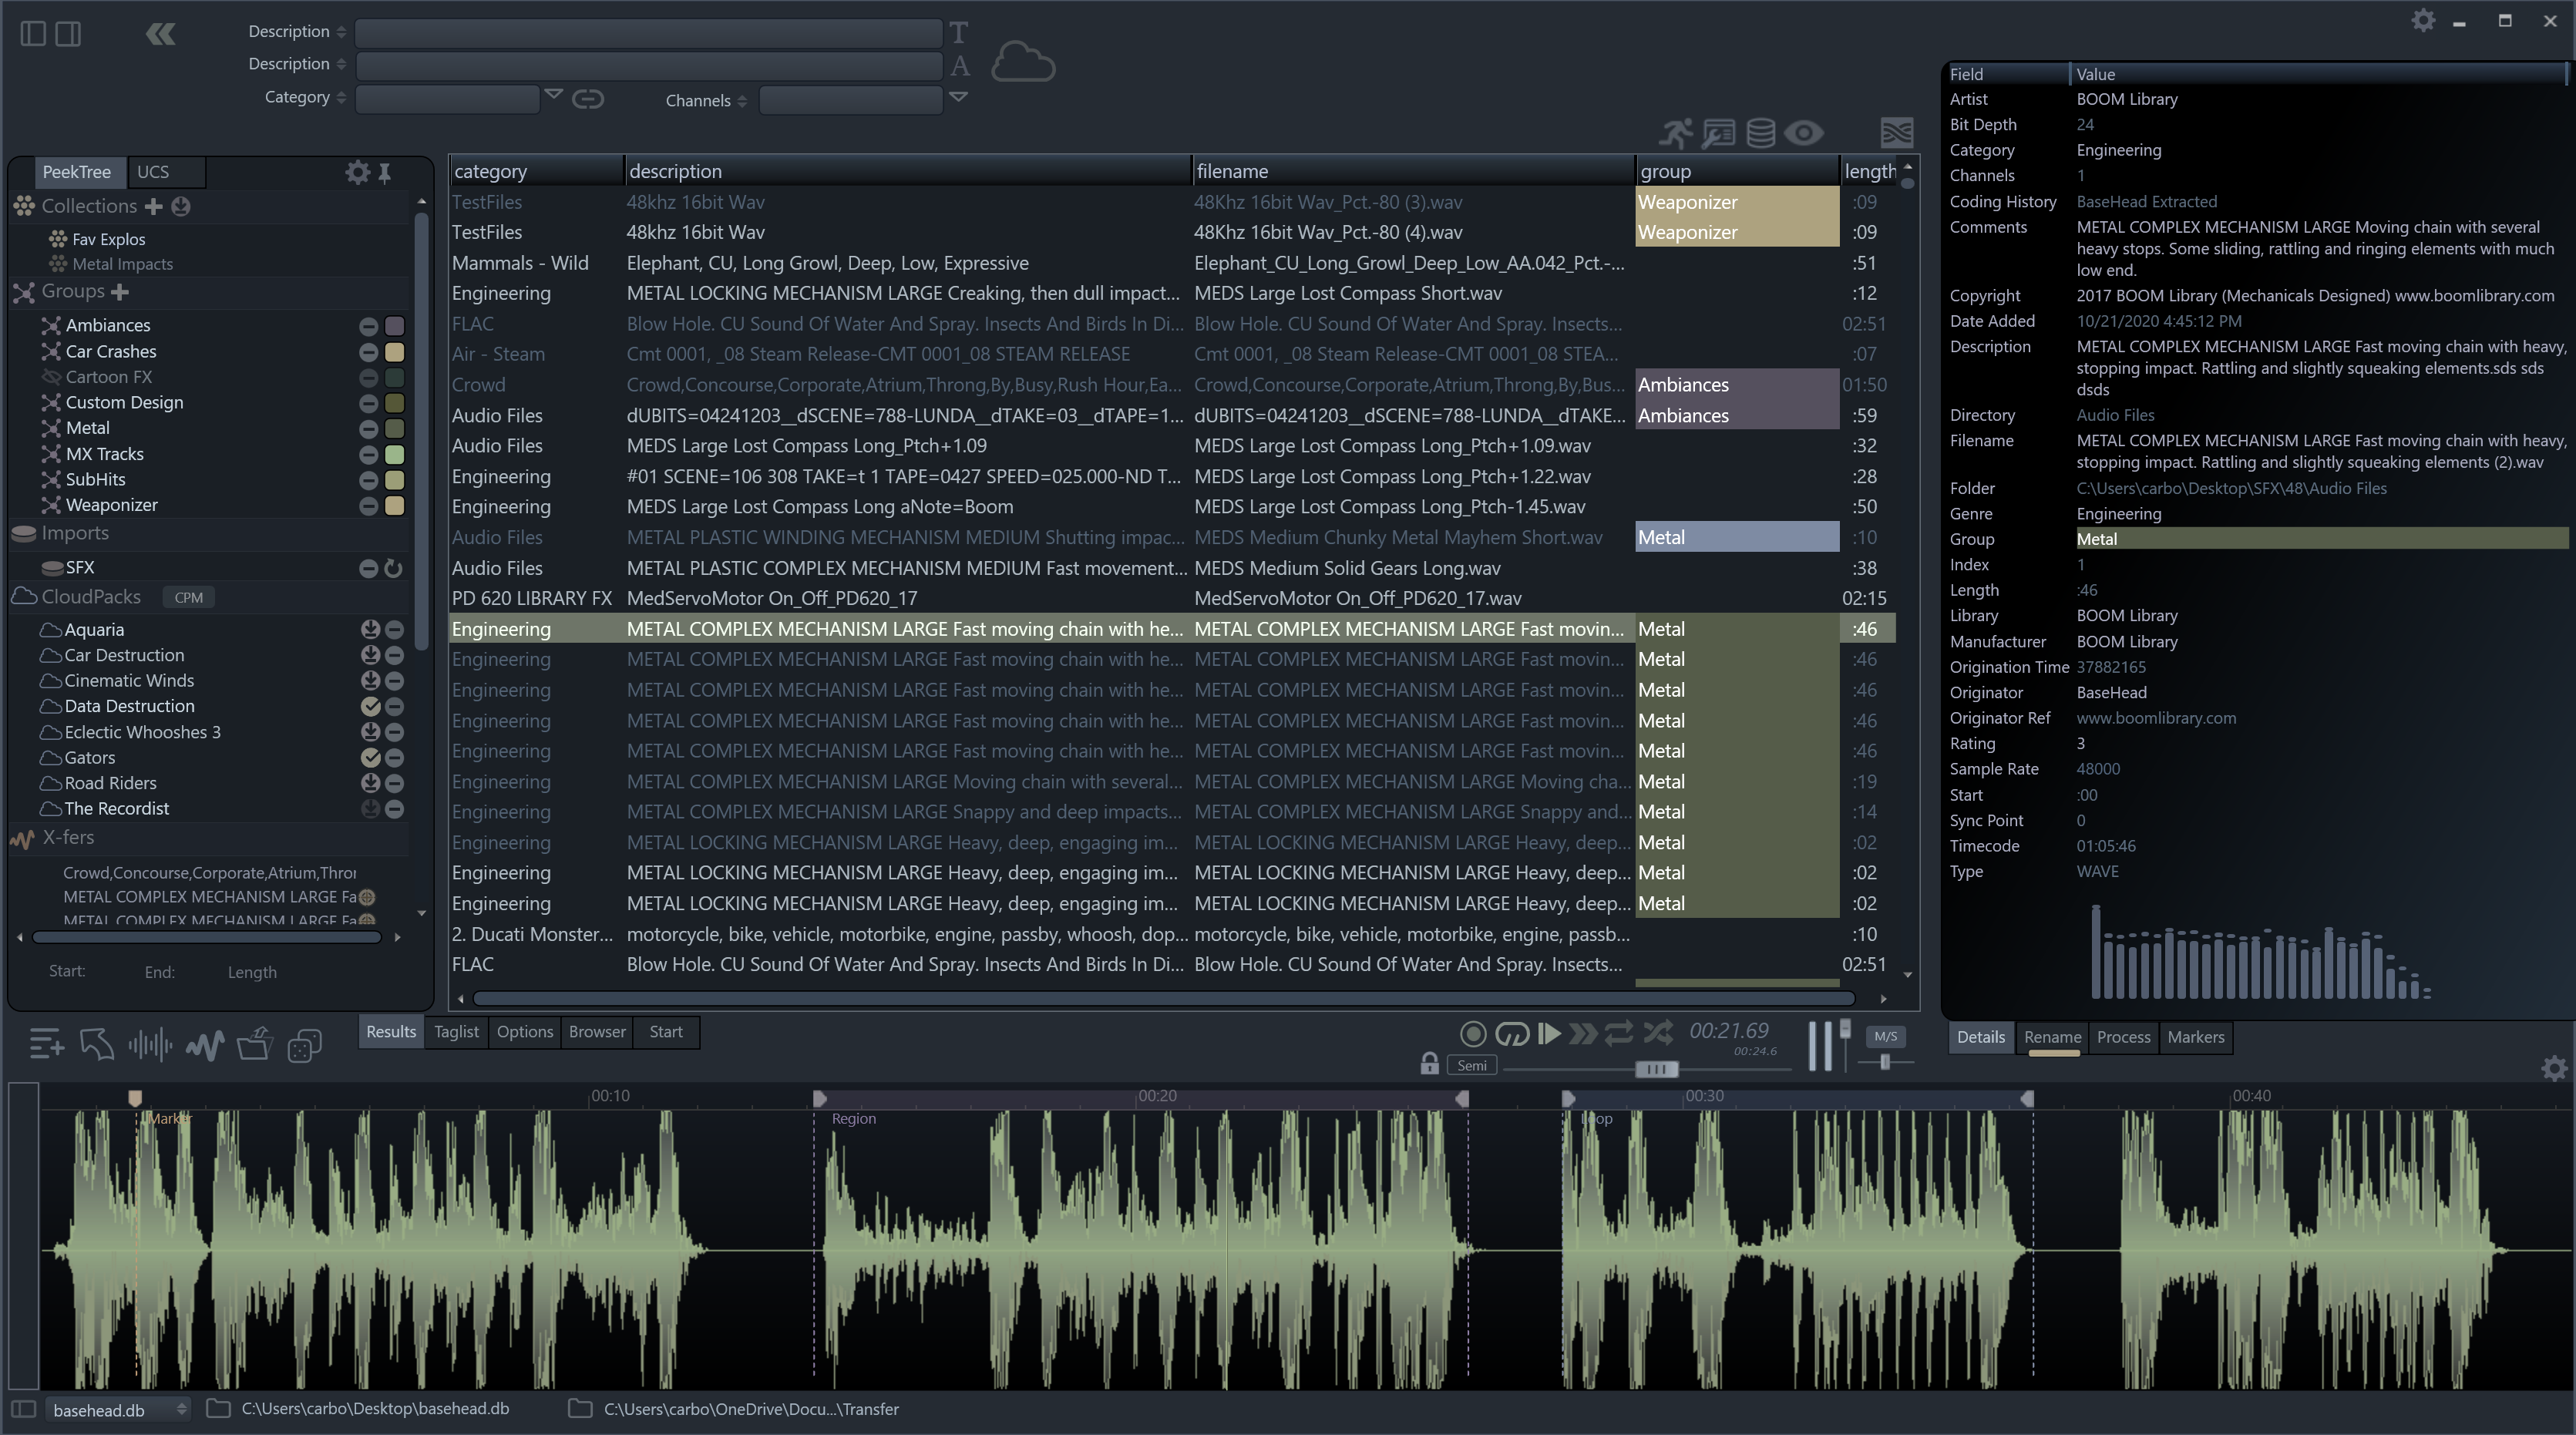Toggle the headphones monitoring icon
The width and height of the screenshot is (2576, 1435).
1511,1033
